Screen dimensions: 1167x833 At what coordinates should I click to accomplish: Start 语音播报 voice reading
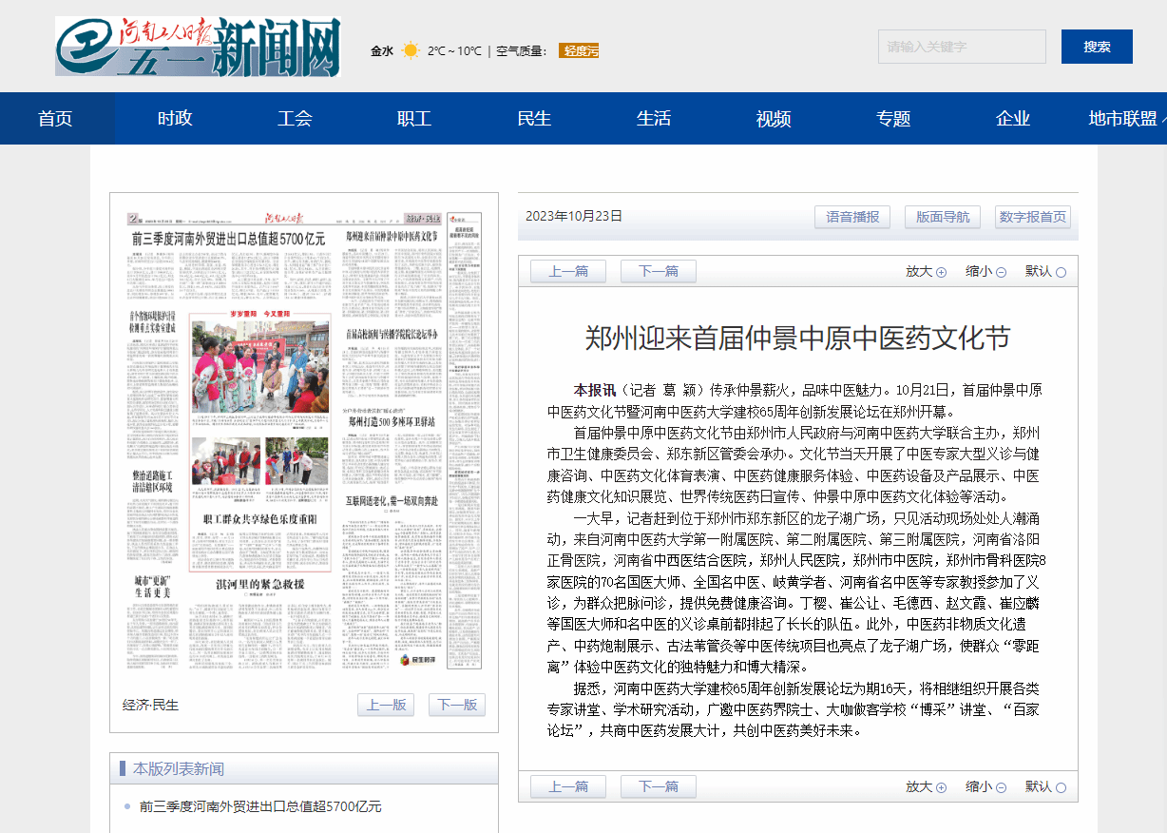point(852,217)
